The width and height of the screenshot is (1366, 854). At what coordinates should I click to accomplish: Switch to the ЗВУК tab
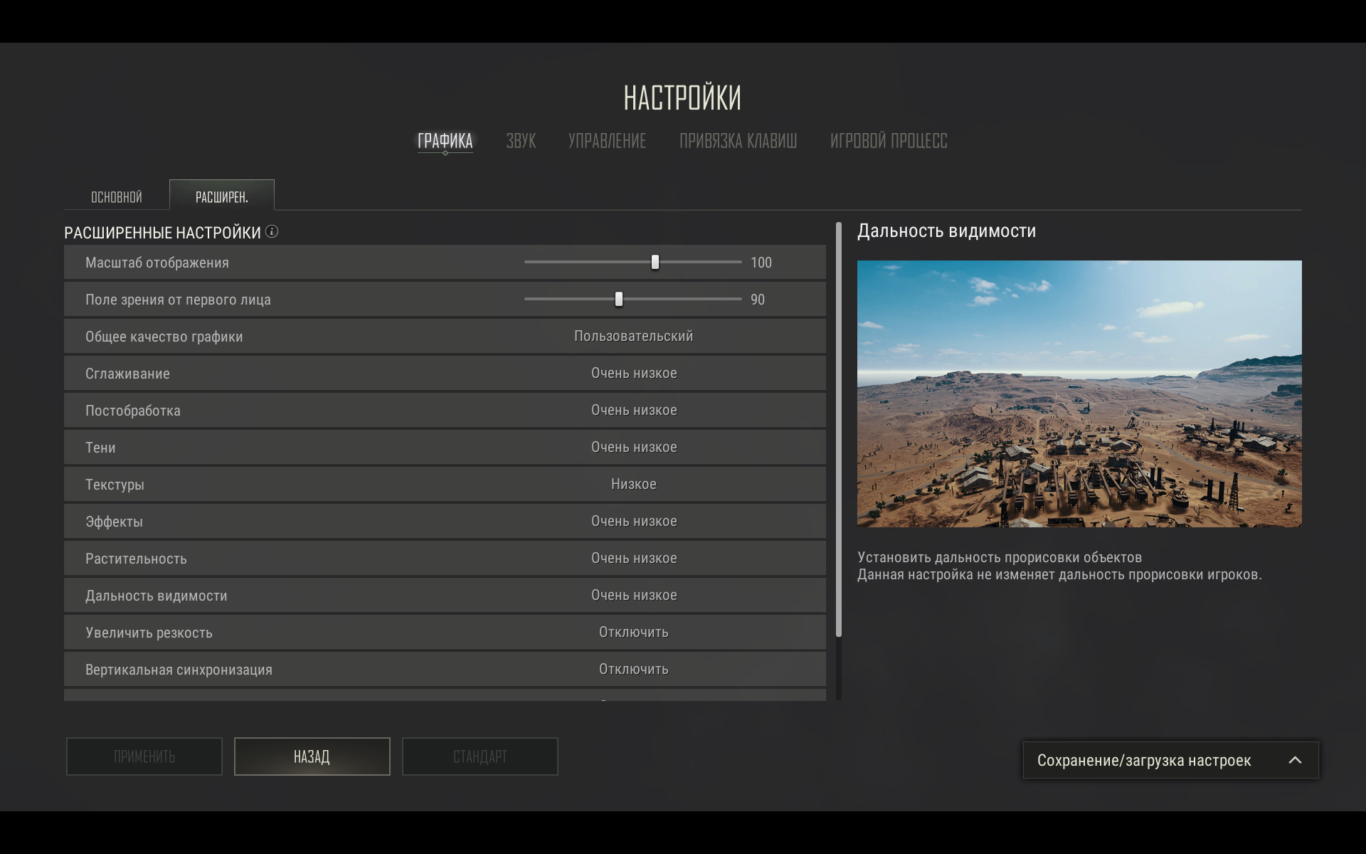[x=521, y=141]
